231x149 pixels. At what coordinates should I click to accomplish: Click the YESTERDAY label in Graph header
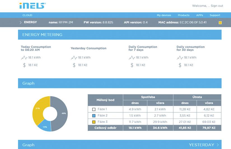coord(201,145)
